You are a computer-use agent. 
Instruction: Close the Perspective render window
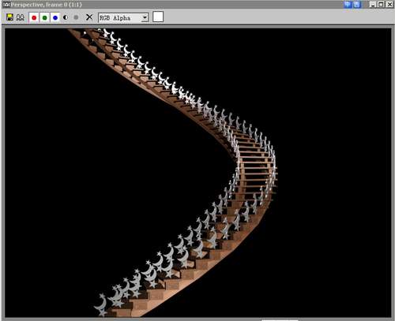tap(389, 4)
